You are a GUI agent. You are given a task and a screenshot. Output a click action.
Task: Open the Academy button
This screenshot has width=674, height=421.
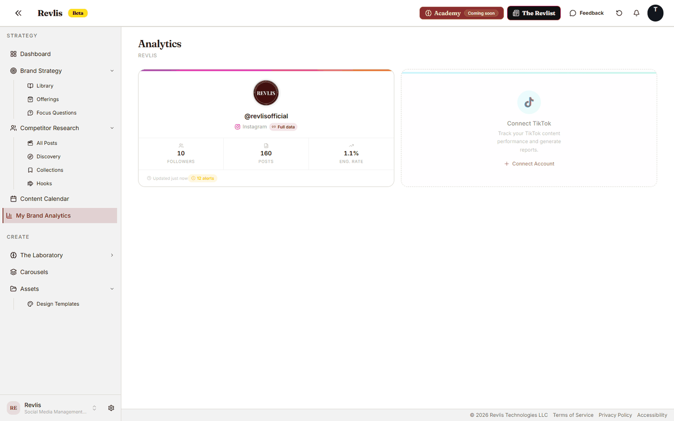[461, 13]
